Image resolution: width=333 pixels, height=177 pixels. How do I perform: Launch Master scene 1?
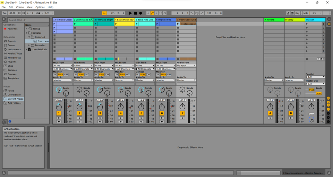coord(307,24)
